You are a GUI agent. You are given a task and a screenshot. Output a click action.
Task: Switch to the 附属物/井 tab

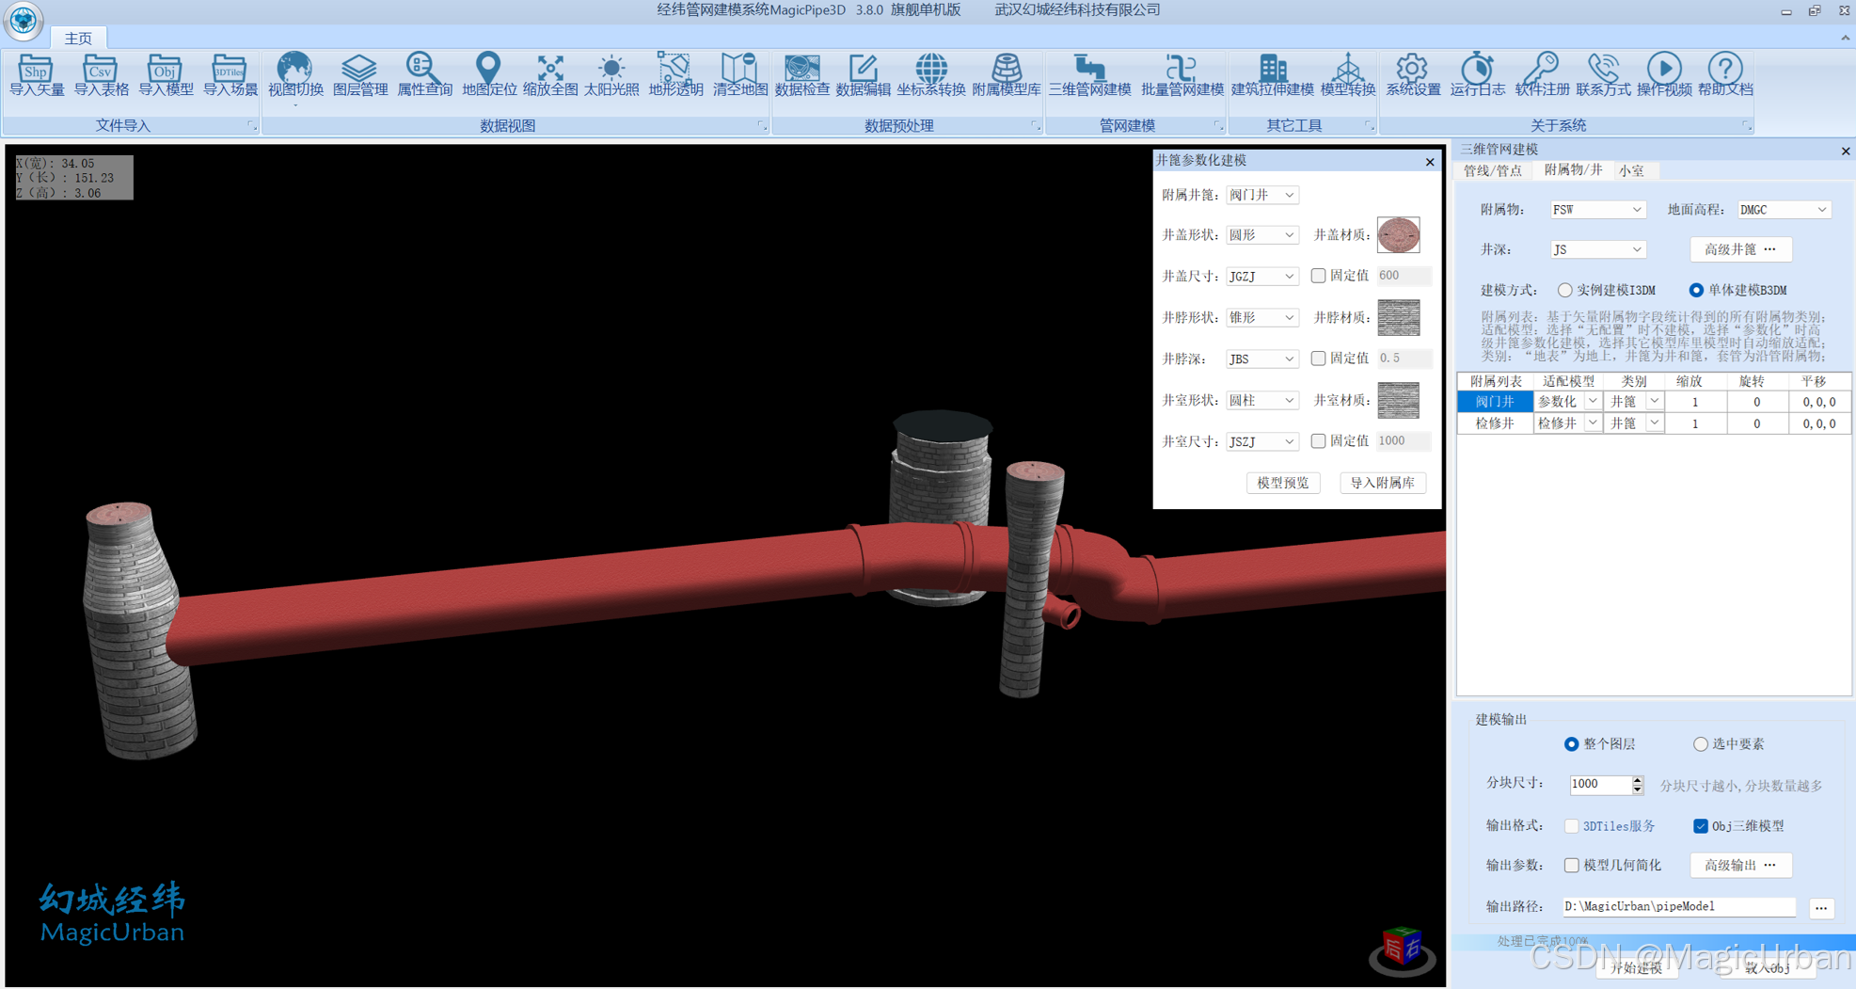tap(1573, 169)
